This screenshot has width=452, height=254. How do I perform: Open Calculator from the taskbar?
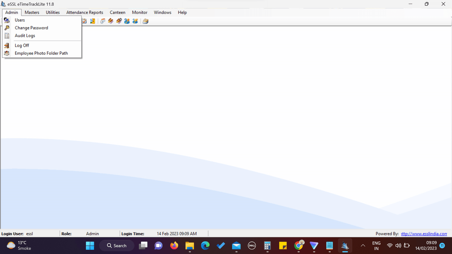click(x=267, y=246)
